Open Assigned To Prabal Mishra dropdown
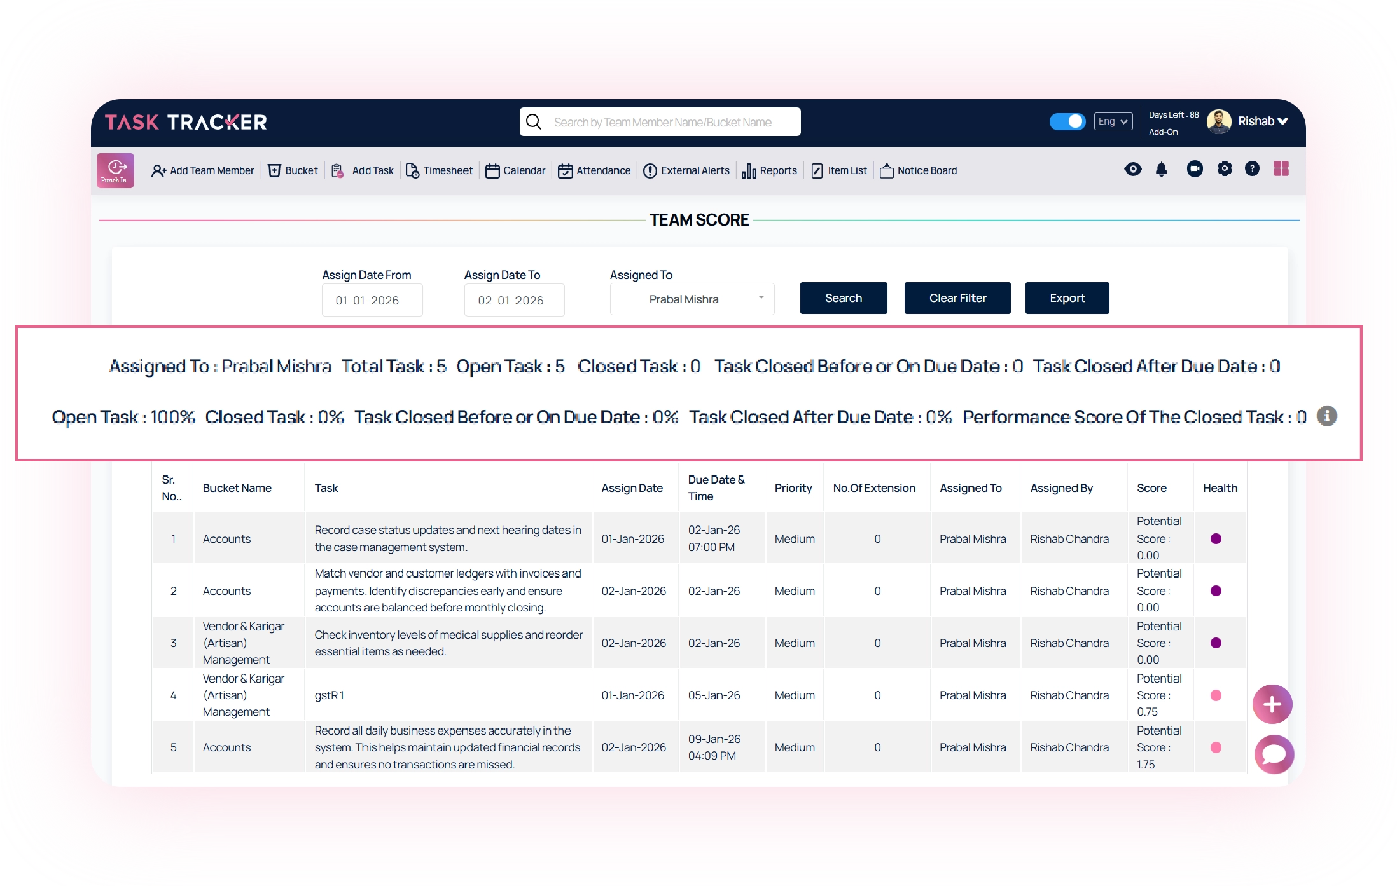 tap(692, 299)
